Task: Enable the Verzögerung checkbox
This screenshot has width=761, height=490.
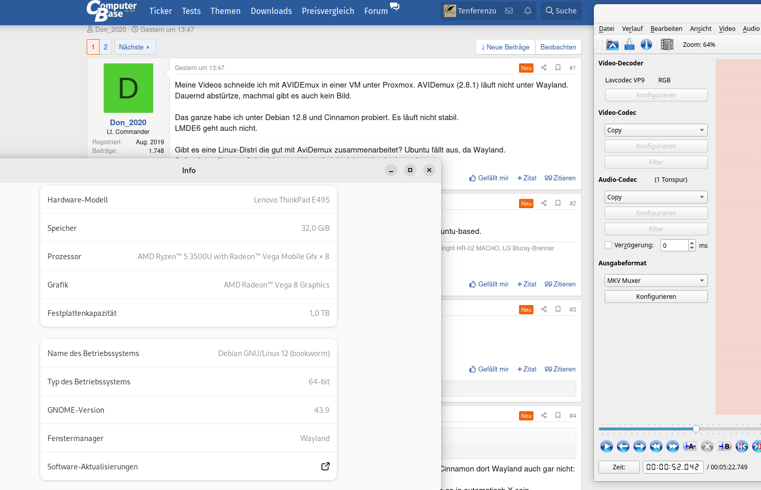Action: [x=608, y=245]
